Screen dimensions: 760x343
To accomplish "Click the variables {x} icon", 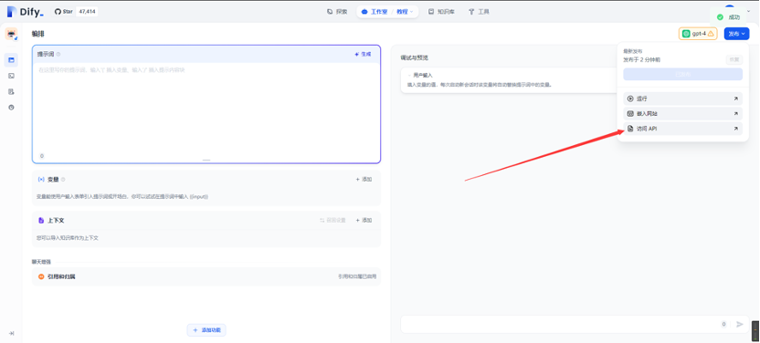I will pos(41,180).
